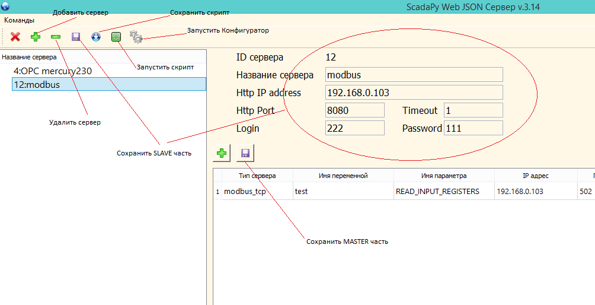The image size is (595, 305).
Task: Click the Название сервера list header
Action: [x=103, y=57]
